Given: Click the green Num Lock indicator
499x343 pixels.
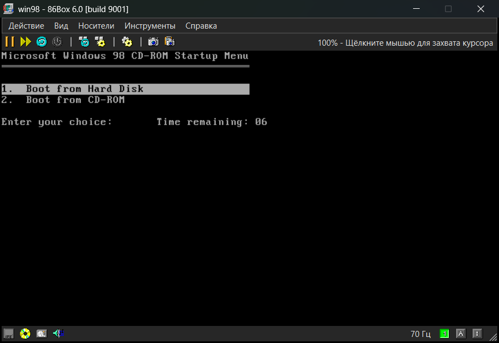Looking at the screenshot, I should [x=444, y=334].
